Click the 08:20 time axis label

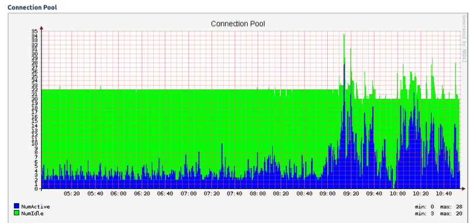coord(281,193)
